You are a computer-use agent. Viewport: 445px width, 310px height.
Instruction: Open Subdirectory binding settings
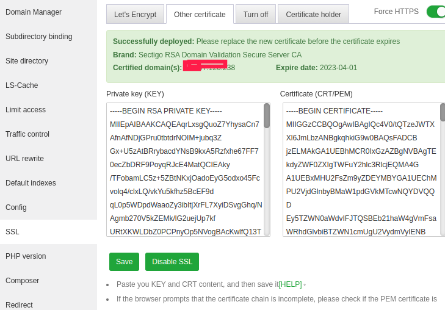[39, 37]
